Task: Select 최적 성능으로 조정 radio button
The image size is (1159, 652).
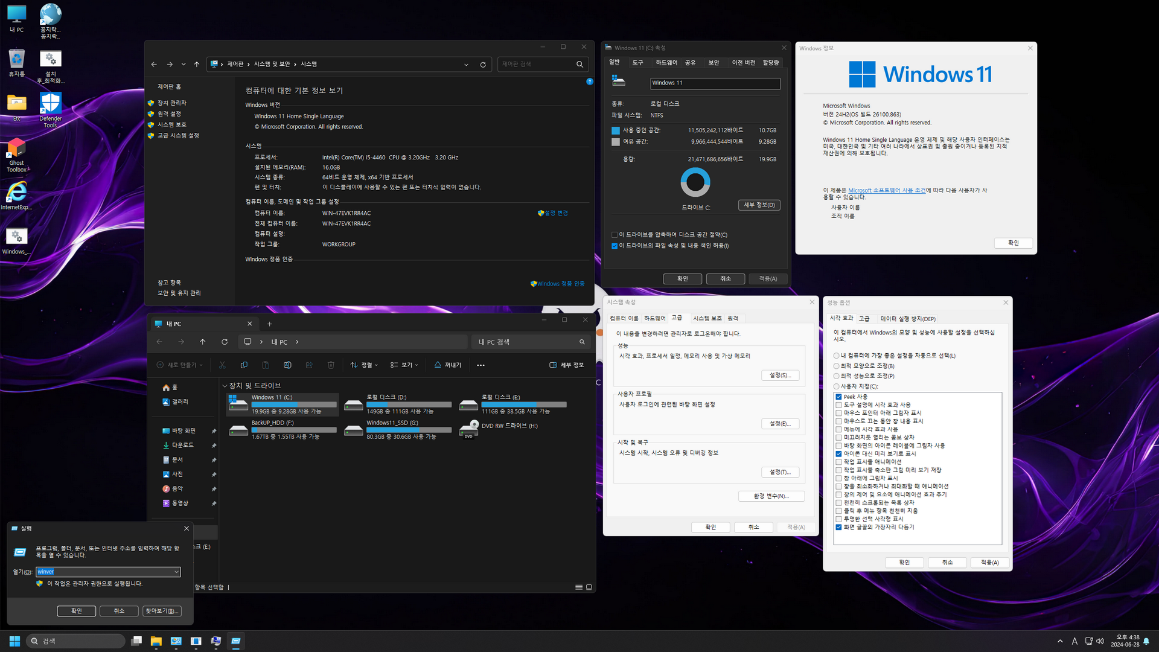Action: [x=836, y=376]
